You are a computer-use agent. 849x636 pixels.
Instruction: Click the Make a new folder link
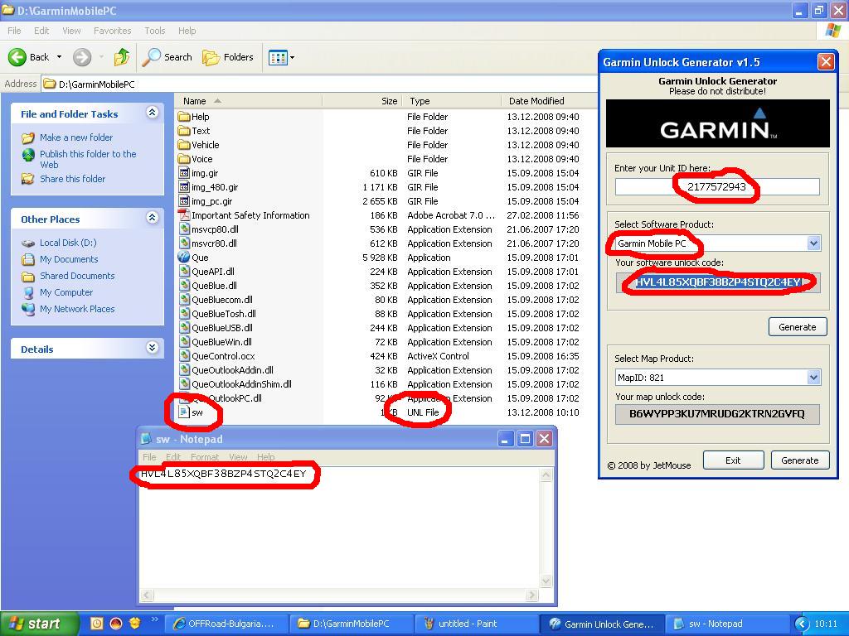click(x=76, y=137)
